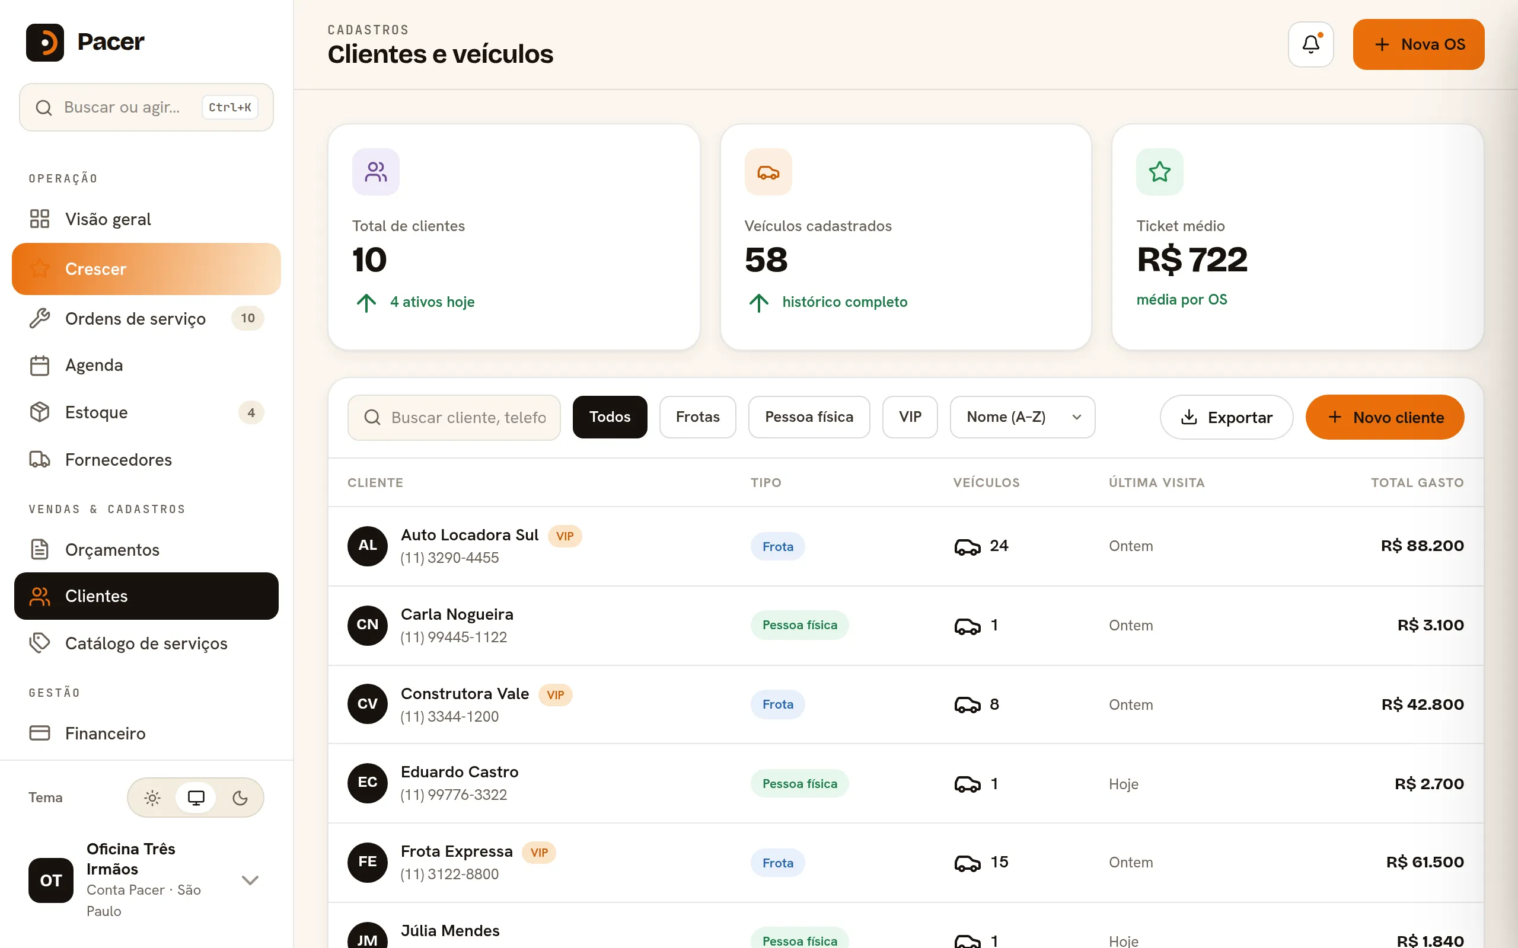Viewport: 1518px width, 948px height.
Task: Click the arrow icon beside 4 ativos hoje
Action: pos(366,303)
